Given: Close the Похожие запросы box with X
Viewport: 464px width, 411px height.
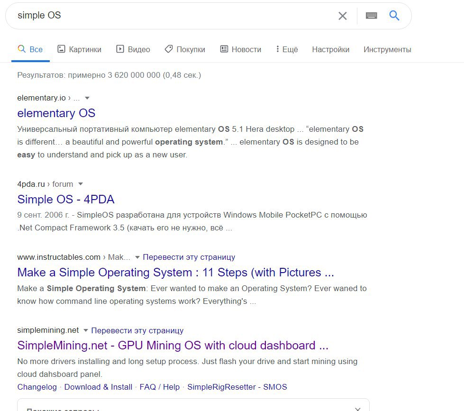Looking at the screenshot, I should [357, 409].
